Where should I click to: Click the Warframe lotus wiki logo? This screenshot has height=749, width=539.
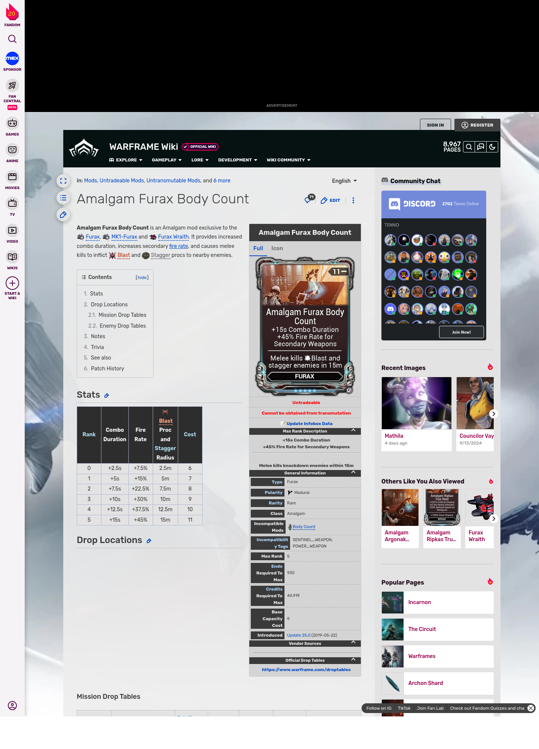tap(84, 148)
